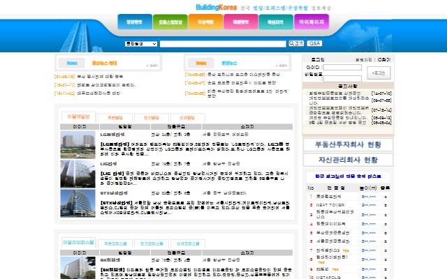Open the second article in the right news list
The width and height of the screenshot is (447, 279).
[x=242, y=83]
